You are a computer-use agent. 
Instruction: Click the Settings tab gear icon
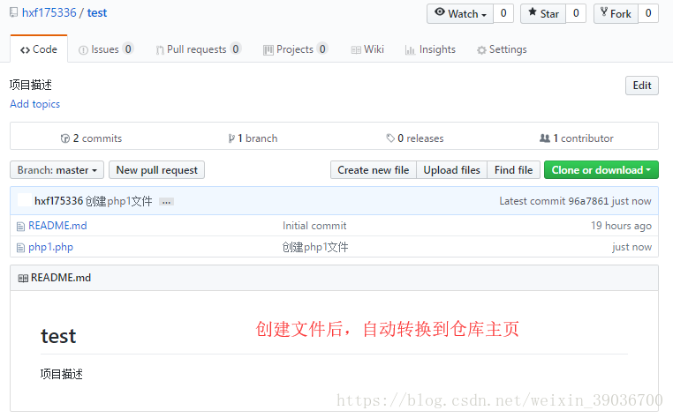click(x=481, y=50)
